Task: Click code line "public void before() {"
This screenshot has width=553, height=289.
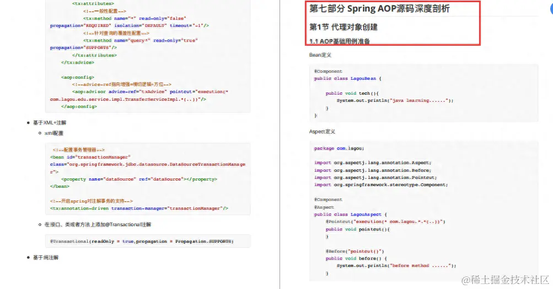Action: click(x=356, y=259)
